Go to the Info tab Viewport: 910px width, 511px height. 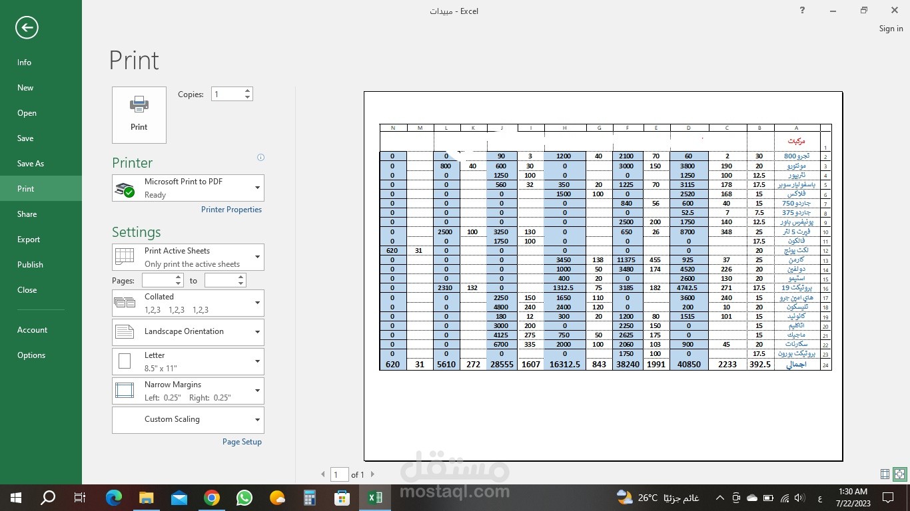pyautogui.click(x=41, y=63)
